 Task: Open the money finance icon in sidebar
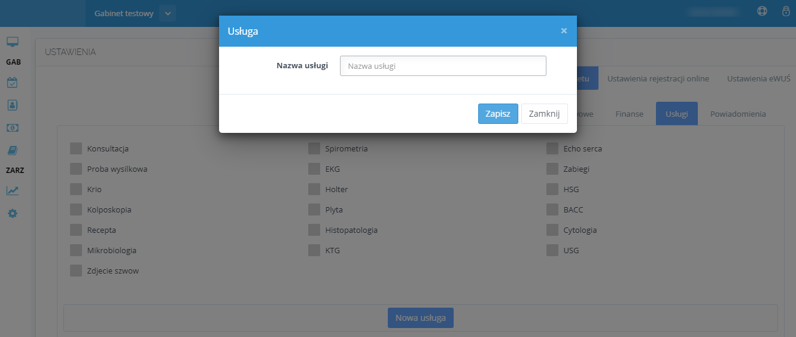(13, 127)
